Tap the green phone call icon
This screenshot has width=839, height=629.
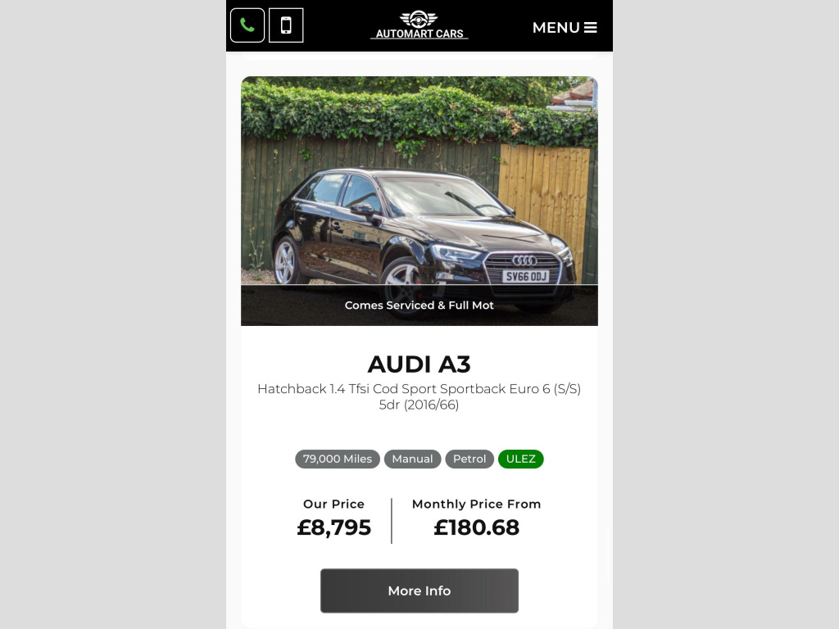tap(247, 25)
